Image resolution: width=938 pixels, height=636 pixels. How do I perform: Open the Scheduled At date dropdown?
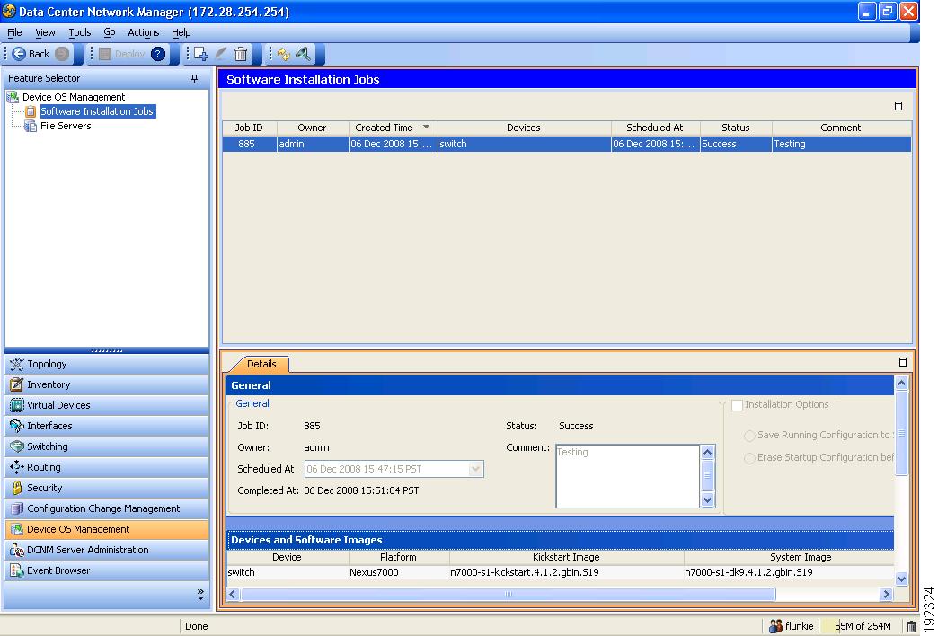475,469
